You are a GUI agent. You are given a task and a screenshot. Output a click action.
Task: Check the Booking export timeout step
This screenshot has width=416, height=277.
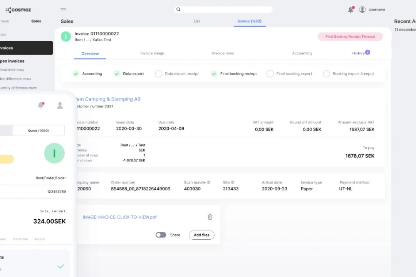click(x=327, y=74)
